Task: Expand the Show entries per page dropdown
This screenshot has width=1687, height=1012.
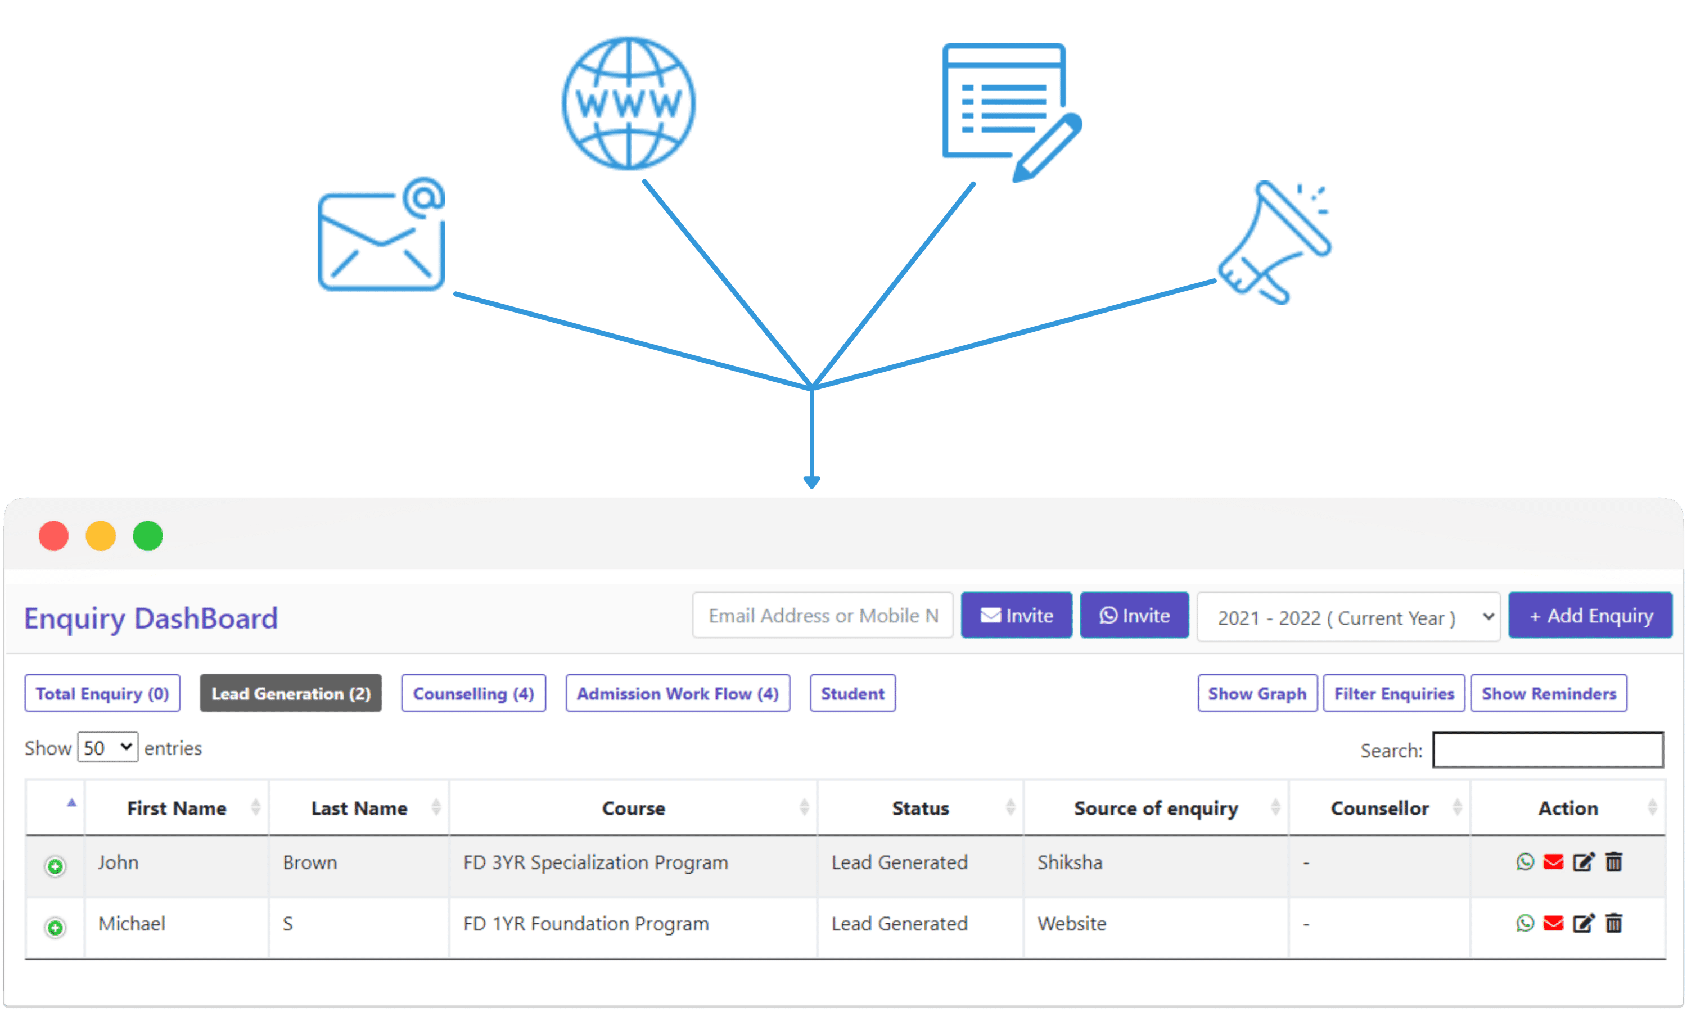Action: coord(107,747)
